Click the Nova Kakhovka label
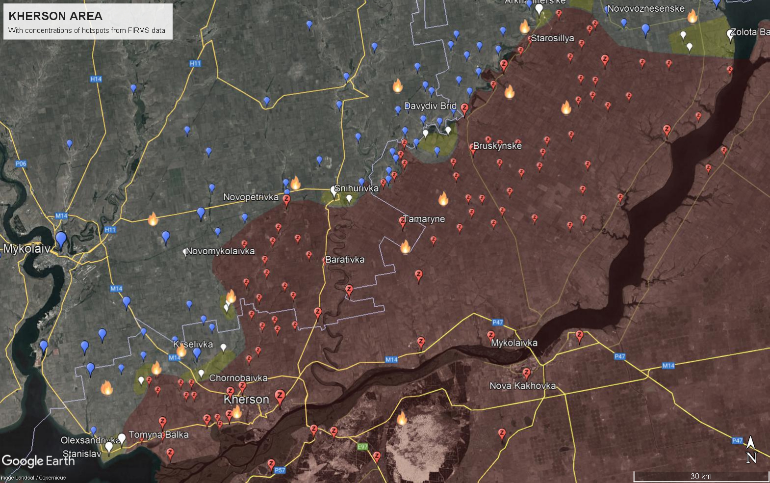This screenshot has height=483, width=770. (x=522, y=386)
